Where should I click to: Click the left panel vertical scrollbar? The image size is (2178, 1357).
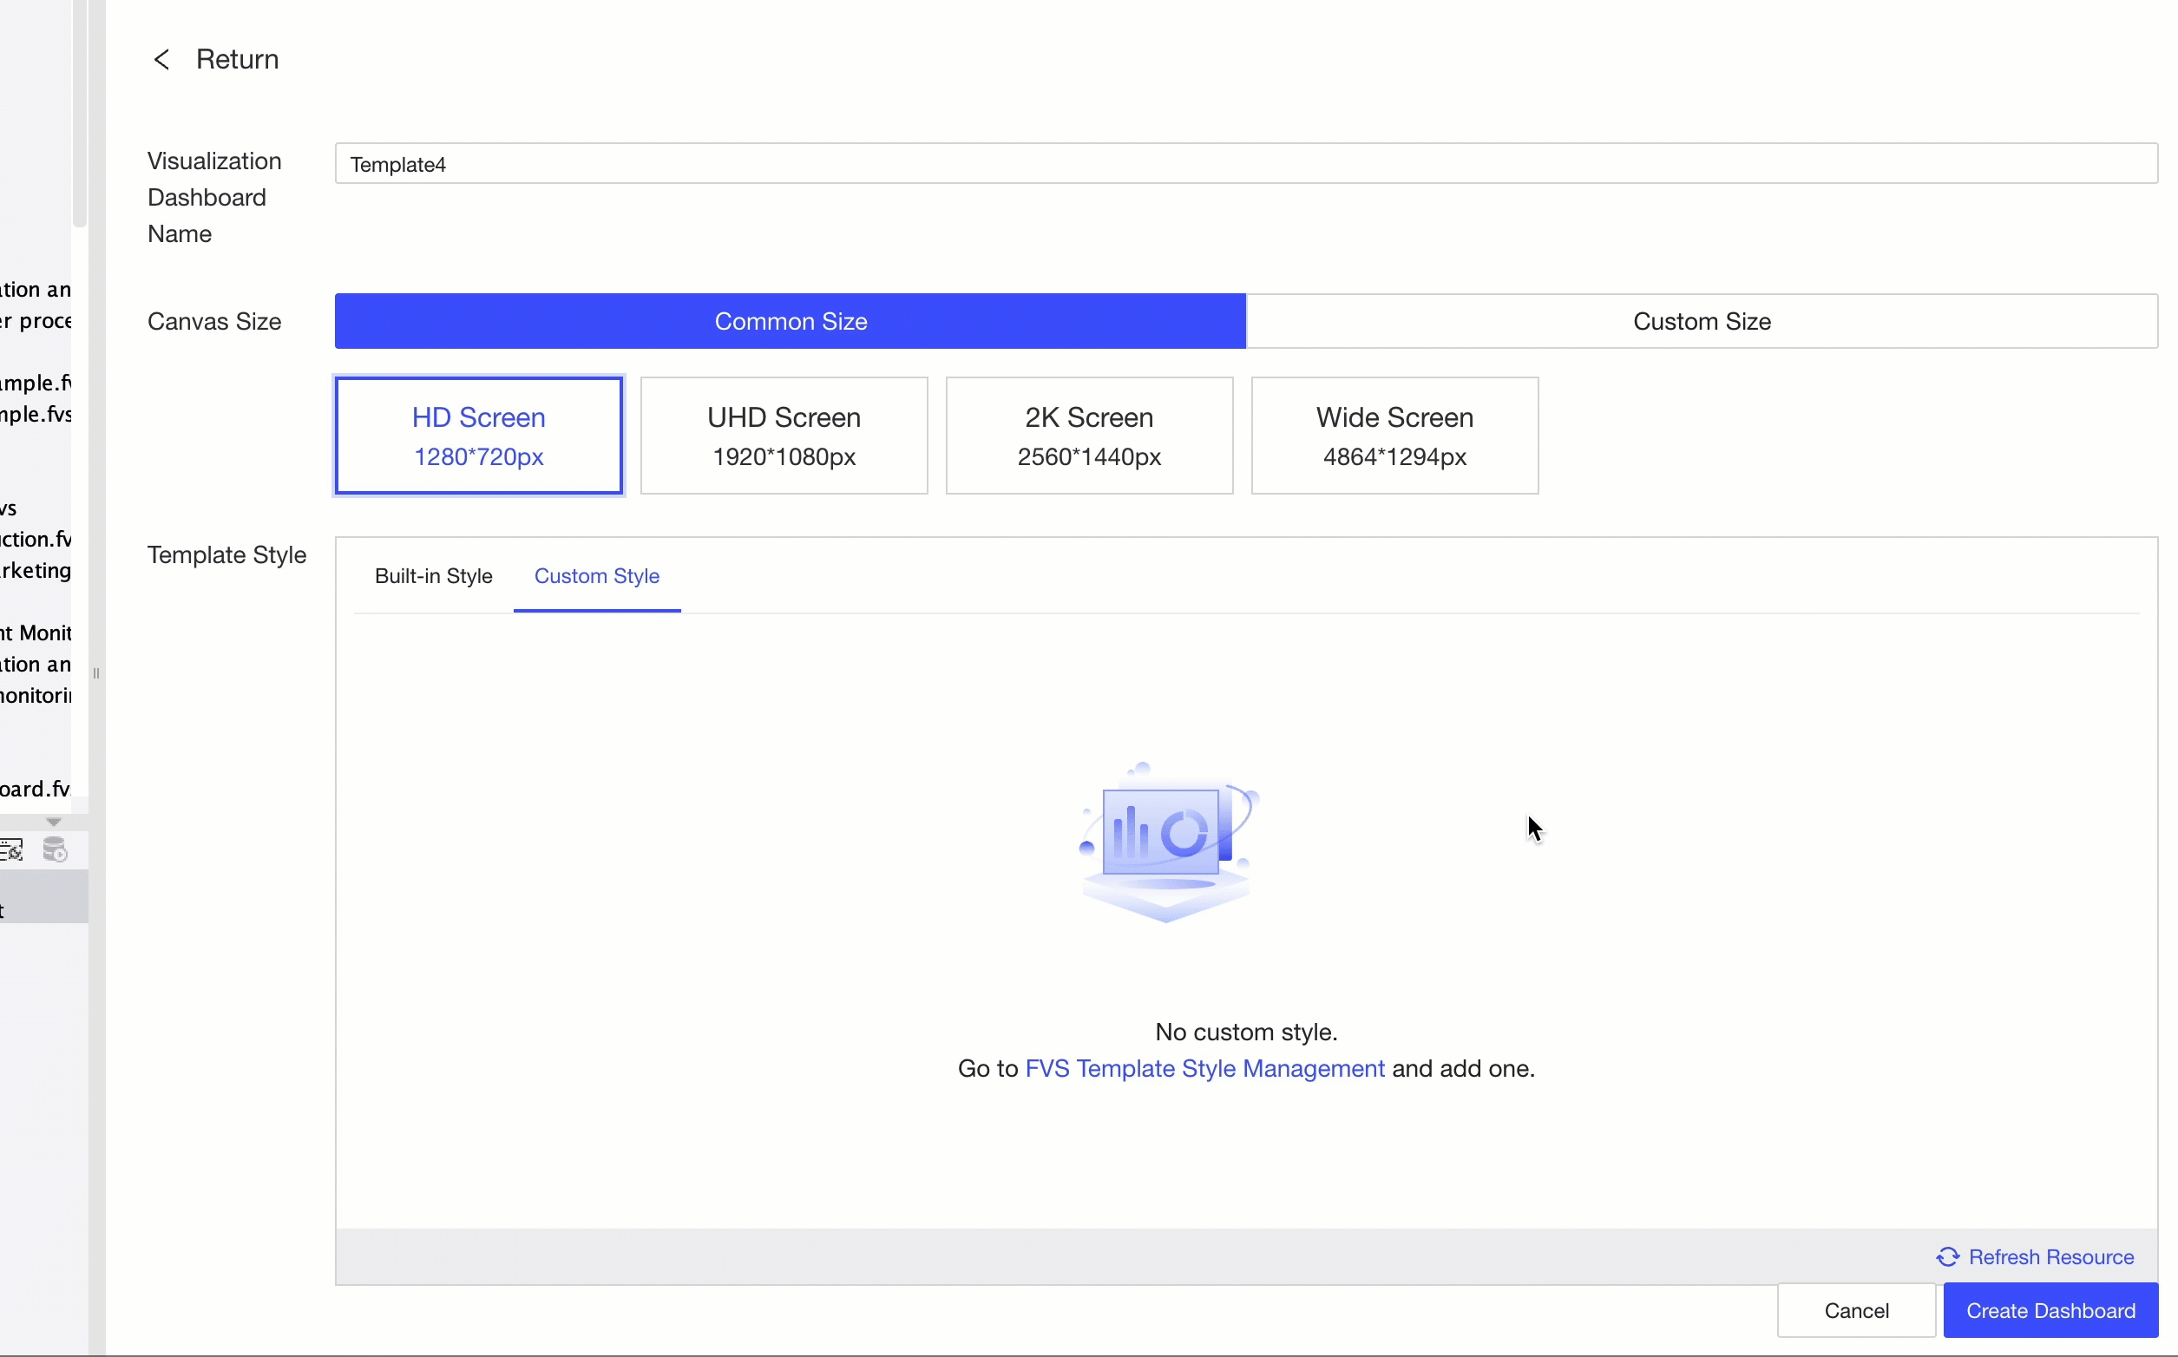(x=80, y=114)
